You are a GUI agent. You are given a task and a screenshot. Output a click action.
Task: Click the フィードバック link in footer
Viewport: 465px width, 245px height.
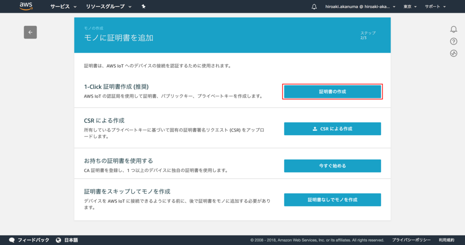[x=29, y=240]
